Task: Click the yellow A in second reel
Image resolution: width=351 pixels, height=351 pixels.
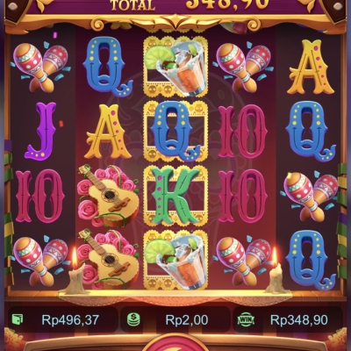Action: pyautogui.click(x=108, y=131)
